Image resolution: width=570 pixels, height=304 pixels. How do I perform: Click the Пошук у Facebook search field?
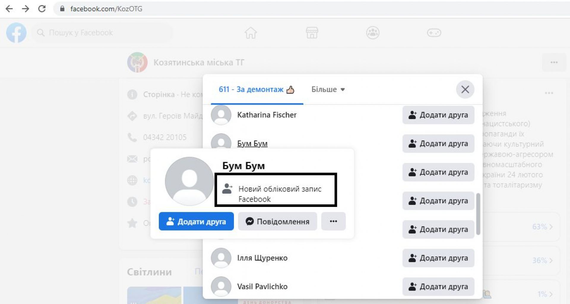[102, 33]
